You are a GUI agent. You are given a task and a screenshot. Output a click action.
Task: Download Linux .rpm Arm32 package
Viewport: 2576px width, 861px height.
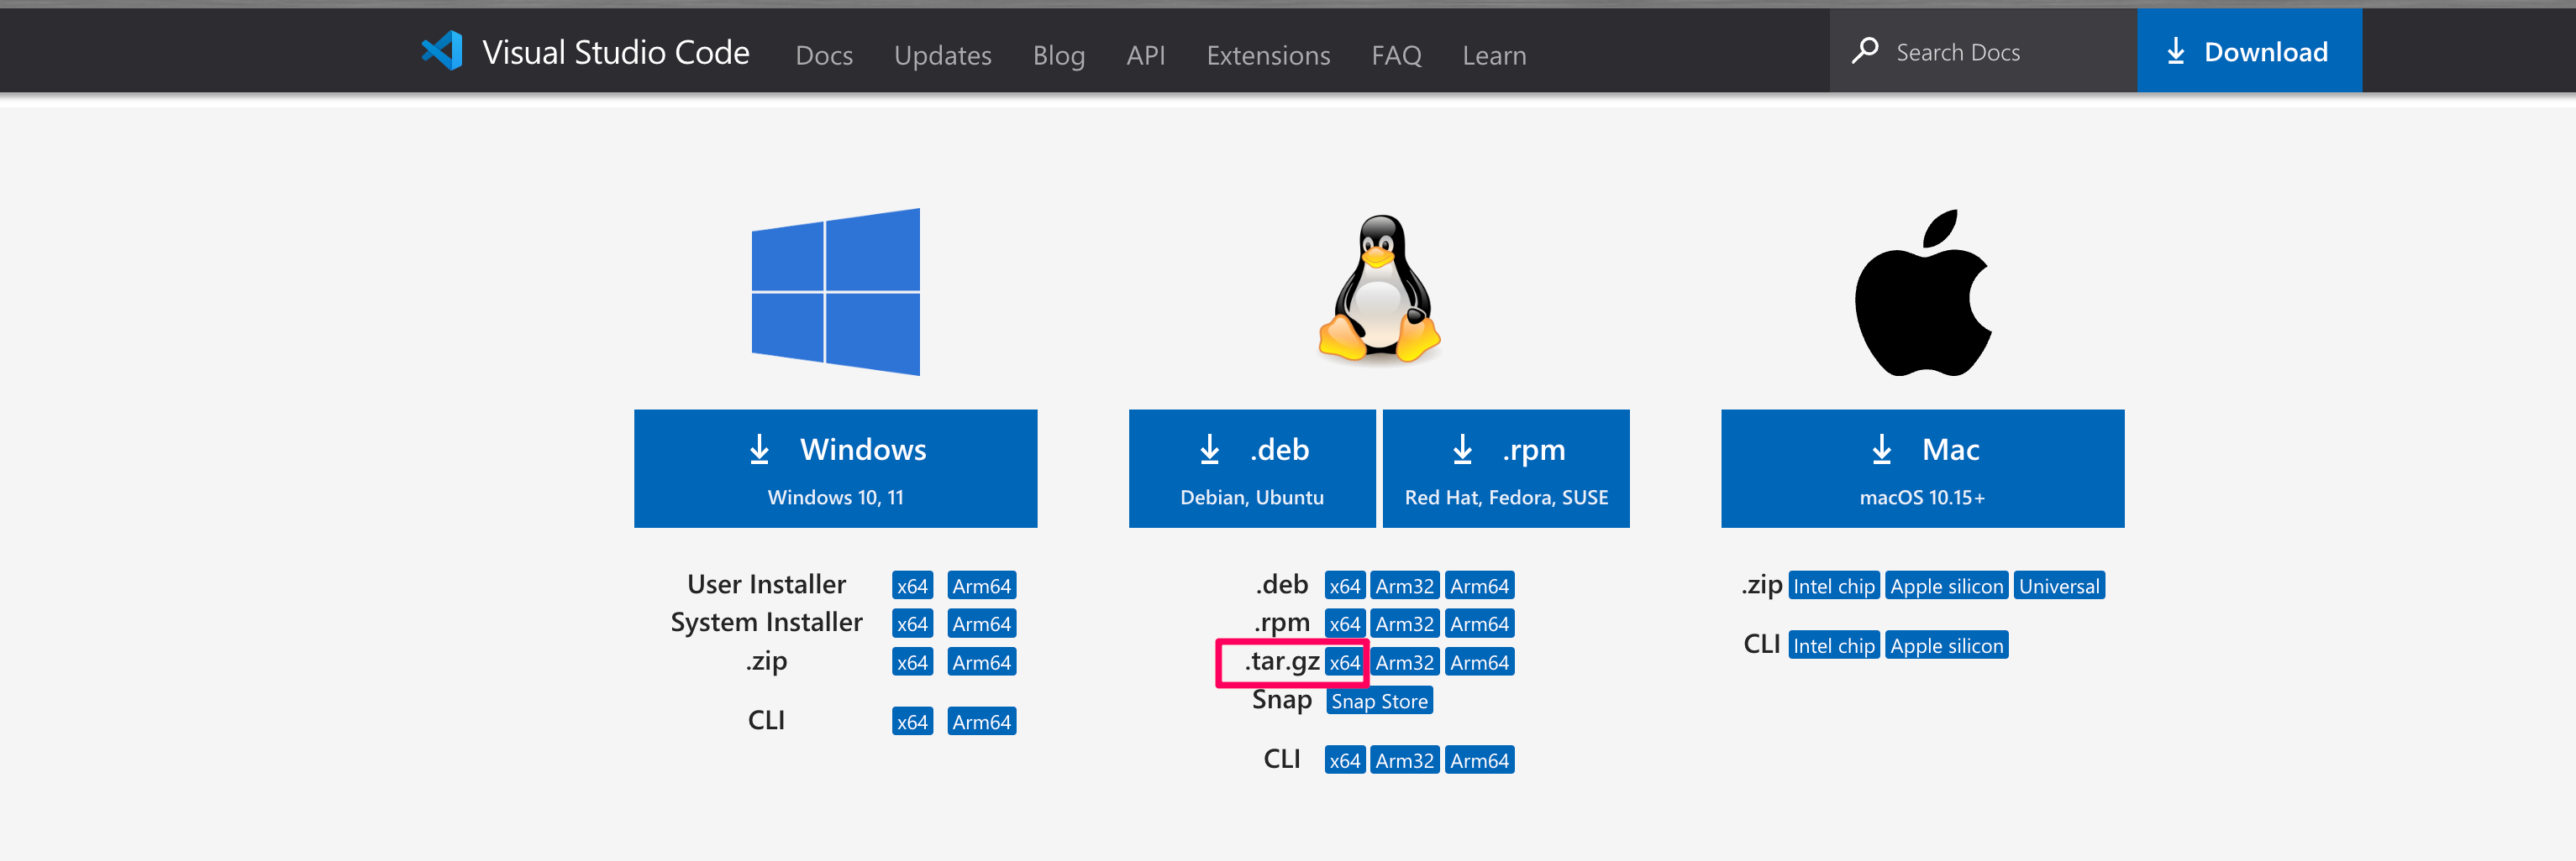point(1405,624)
